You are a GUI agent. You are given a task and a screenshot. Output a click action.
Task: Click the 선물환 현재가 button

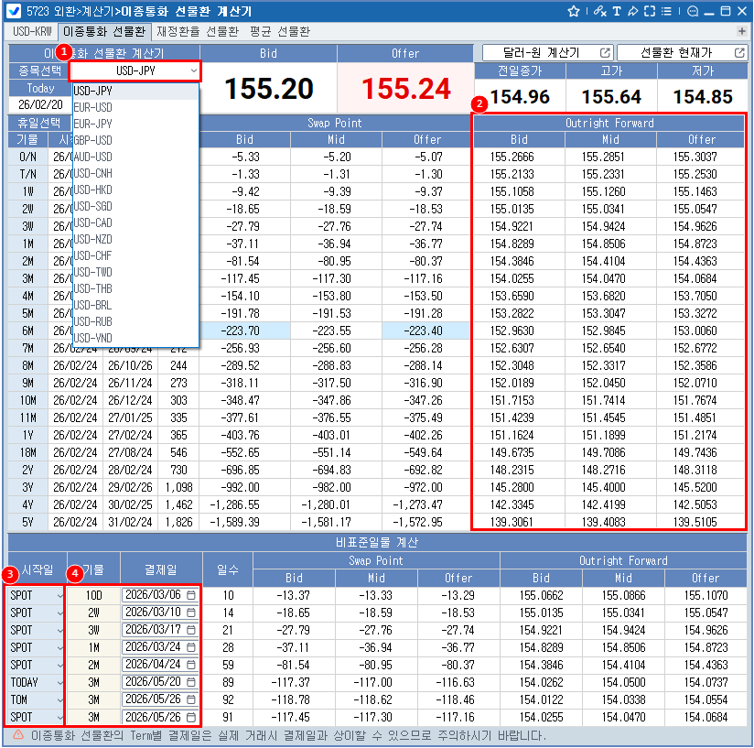coord(682,53)
